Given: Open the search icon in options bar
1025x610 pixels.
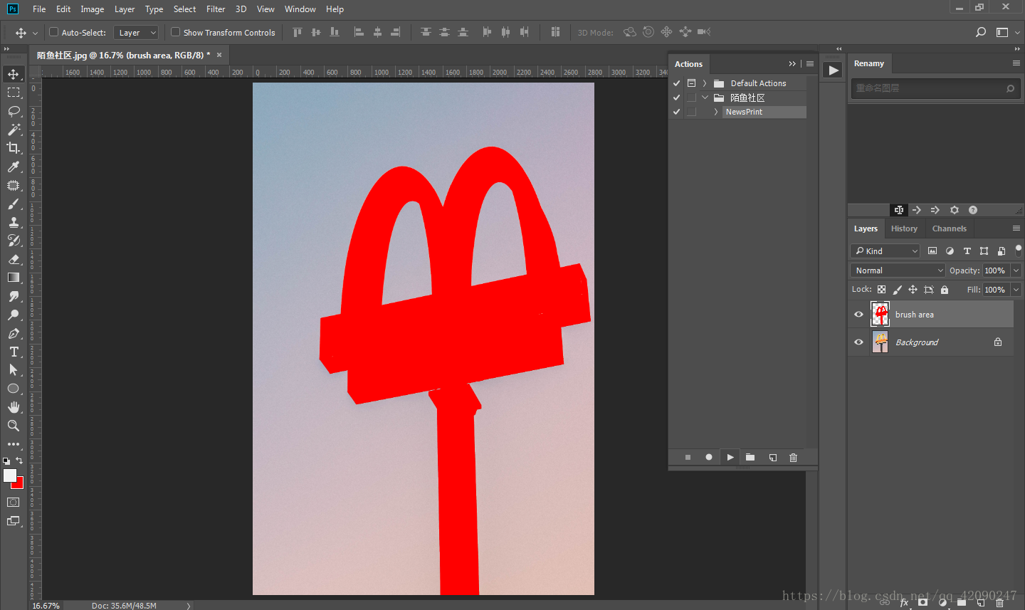Looking at the screenshot, I should coord(981,32).
